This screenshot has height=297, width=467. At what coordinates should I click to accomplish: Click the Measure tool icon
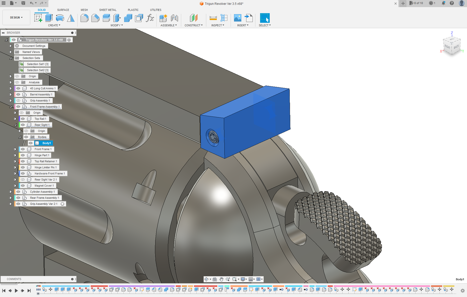[x=213, y=18]
